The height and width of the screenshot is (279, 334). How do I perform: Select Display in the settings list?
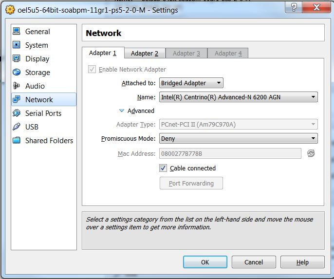(x=44, y=58)
